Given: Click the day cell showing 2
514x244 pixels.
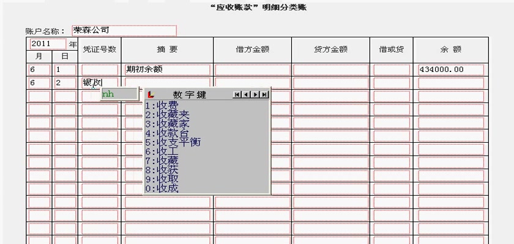Looking at the screenshot, I should (65, 82).
